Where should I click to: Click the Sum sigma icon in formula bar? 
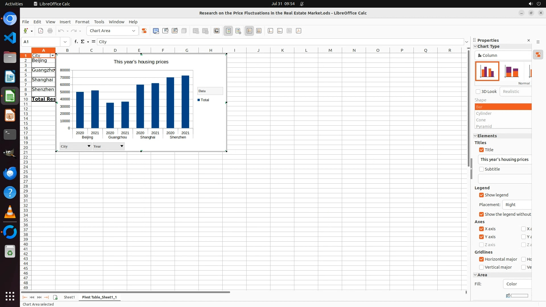82,42
